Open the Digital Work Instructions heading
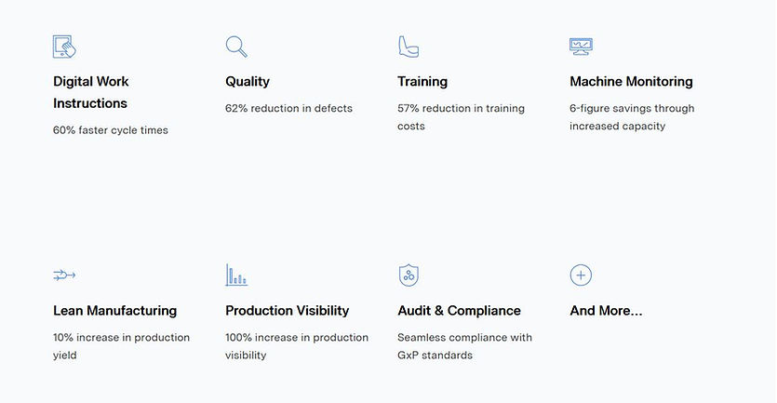Screen dimensions: 777x403 coord(90,92)
